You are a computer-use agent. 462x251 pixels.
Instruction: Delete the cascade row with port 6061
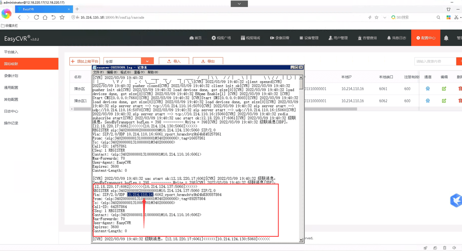460,89
